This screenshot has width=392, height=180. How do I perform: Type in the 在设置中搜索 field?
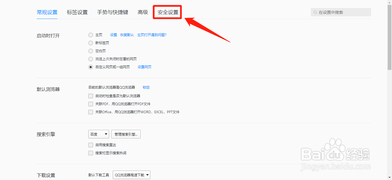pyautogui.click(x=341, y=12)
